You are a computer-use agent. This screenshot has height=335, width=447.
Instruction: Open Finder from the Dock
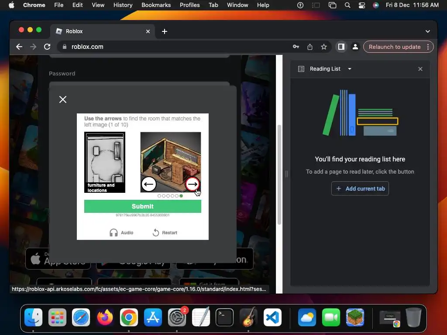pyautogui.click(x=33, y=318)
